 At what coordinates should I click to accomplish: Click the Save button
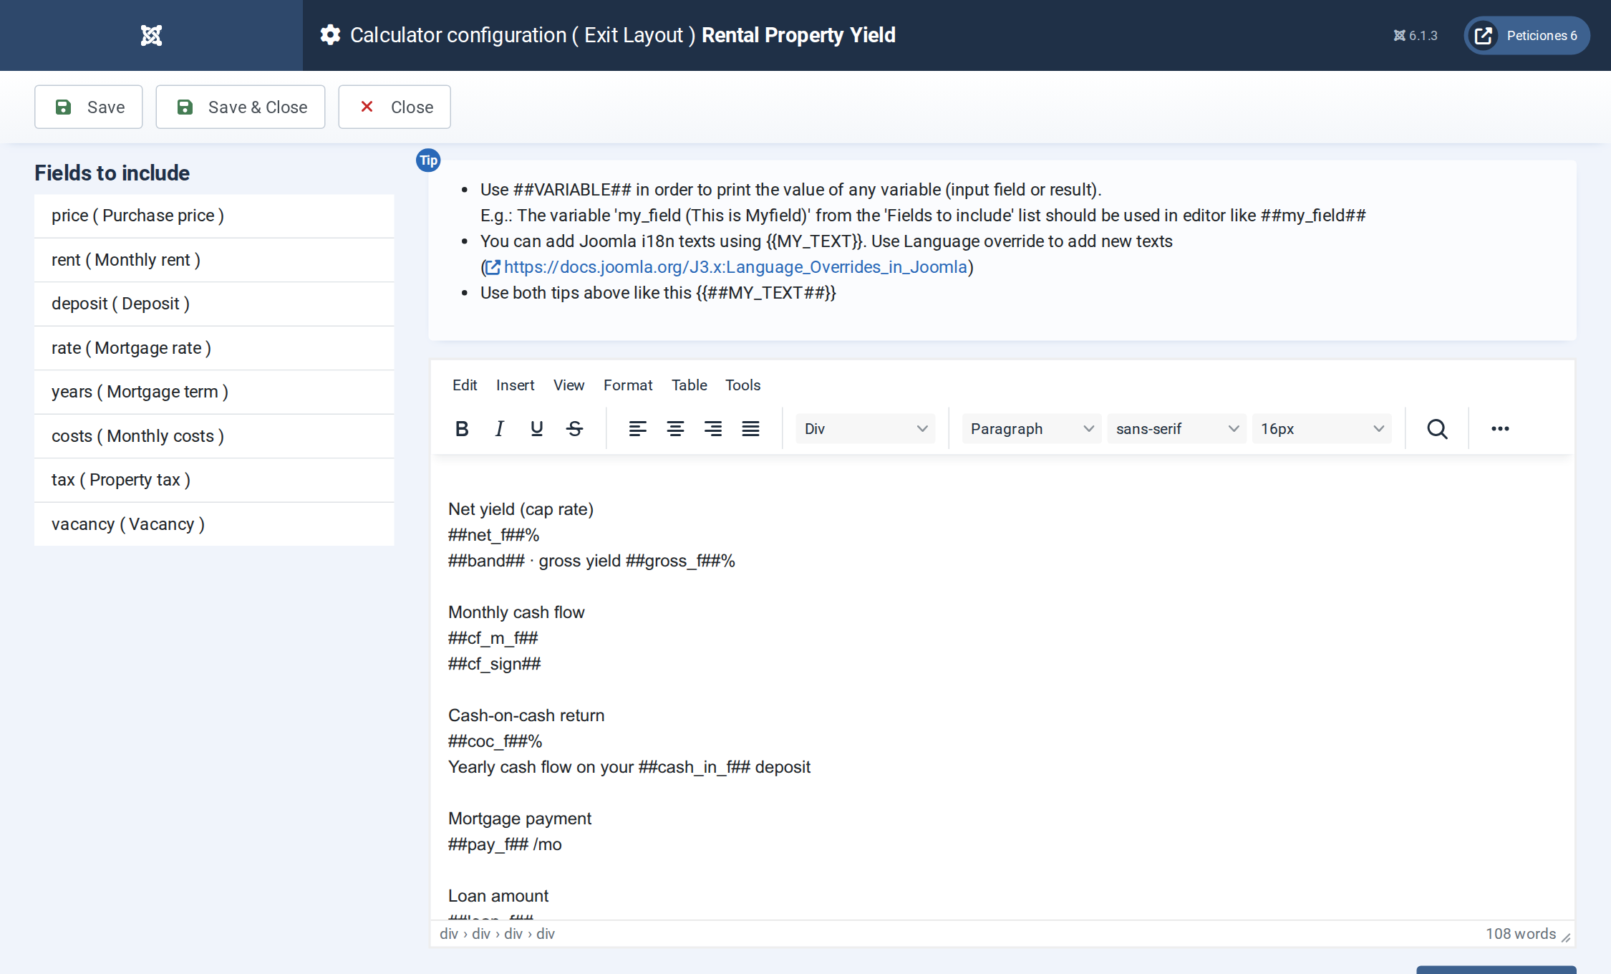pyautogui.click(x=89, y=107)
